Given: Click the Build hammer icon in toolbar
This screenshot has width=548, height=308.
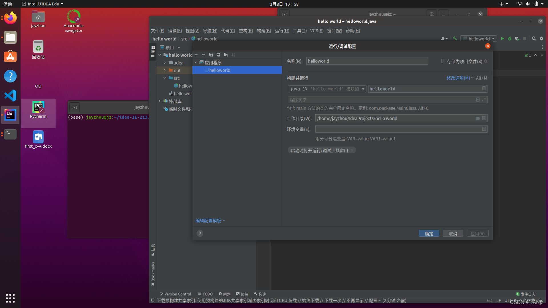Looking at the screenshot, I should click(x=455, y=38).
